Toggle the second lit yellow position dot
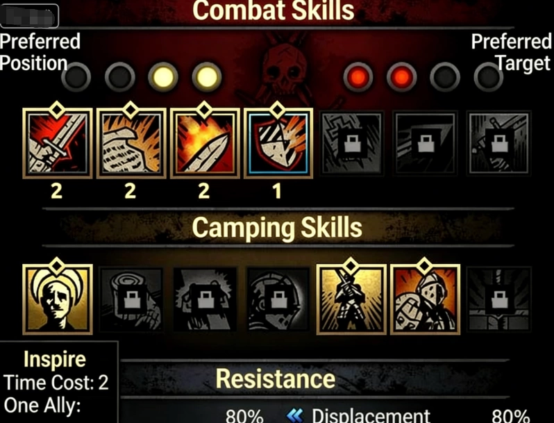The image size is (554, 423). pos(207,76)
